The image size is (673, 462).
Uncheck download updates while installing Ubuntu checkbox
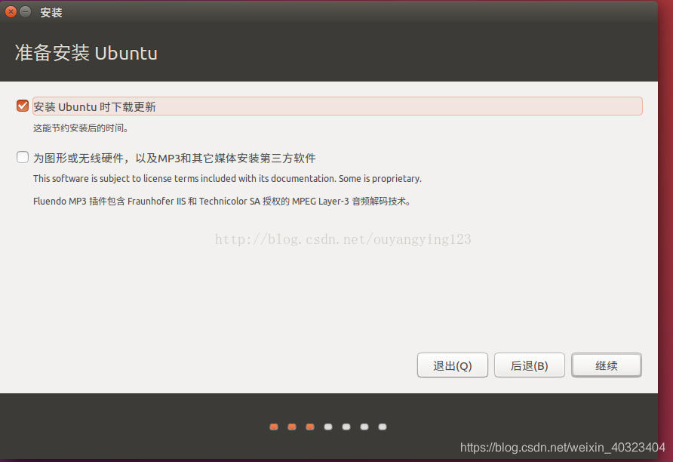pyautogui.click(x=23, y=106)
